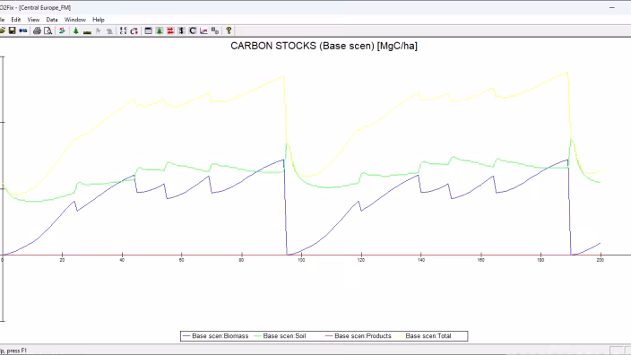Click the four-letter grid toolbar icon
631x355 pixels.
(x=123, y=30)
